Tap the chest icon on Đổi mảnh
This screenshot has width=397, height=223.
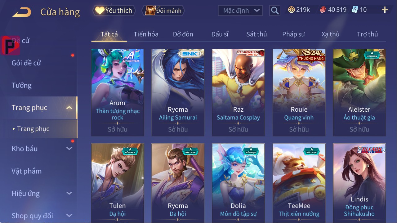pos(150,11)
